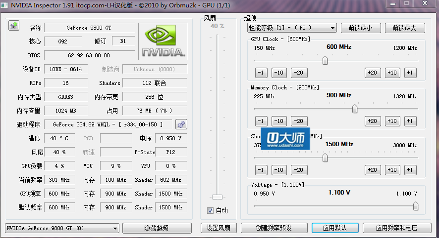Increase GPU Clock by 10 MHz
This screenshot has width=439, height=238.
tap(392, 73)
